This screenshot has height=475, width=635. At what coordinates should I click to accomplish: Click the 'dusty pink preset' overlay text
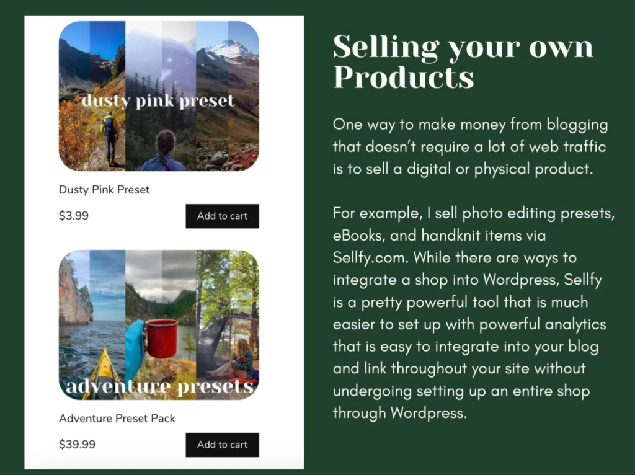point(158,101)
